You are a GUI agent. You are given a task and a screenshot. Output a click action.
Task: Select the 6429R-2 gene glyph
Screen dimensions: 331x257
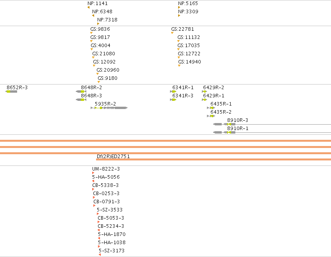204,92
